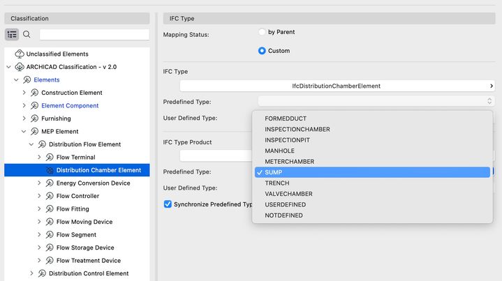
Task: Click the Energy Conversion Device icon
Action: (x=50, y=183)
